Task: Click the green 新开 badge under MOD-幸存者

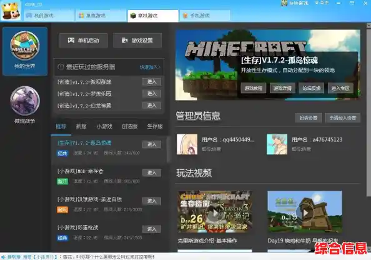Action: click(x=62, y=182)
